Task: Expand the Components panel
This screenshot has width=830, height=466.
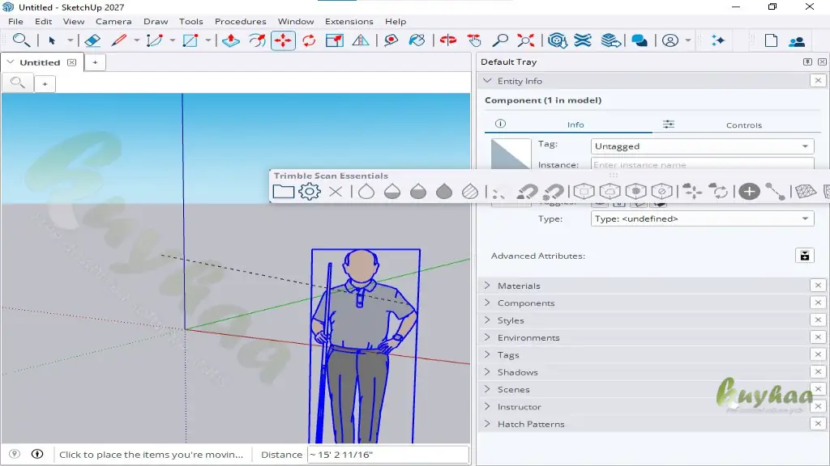Action: (x=487, y=303)
